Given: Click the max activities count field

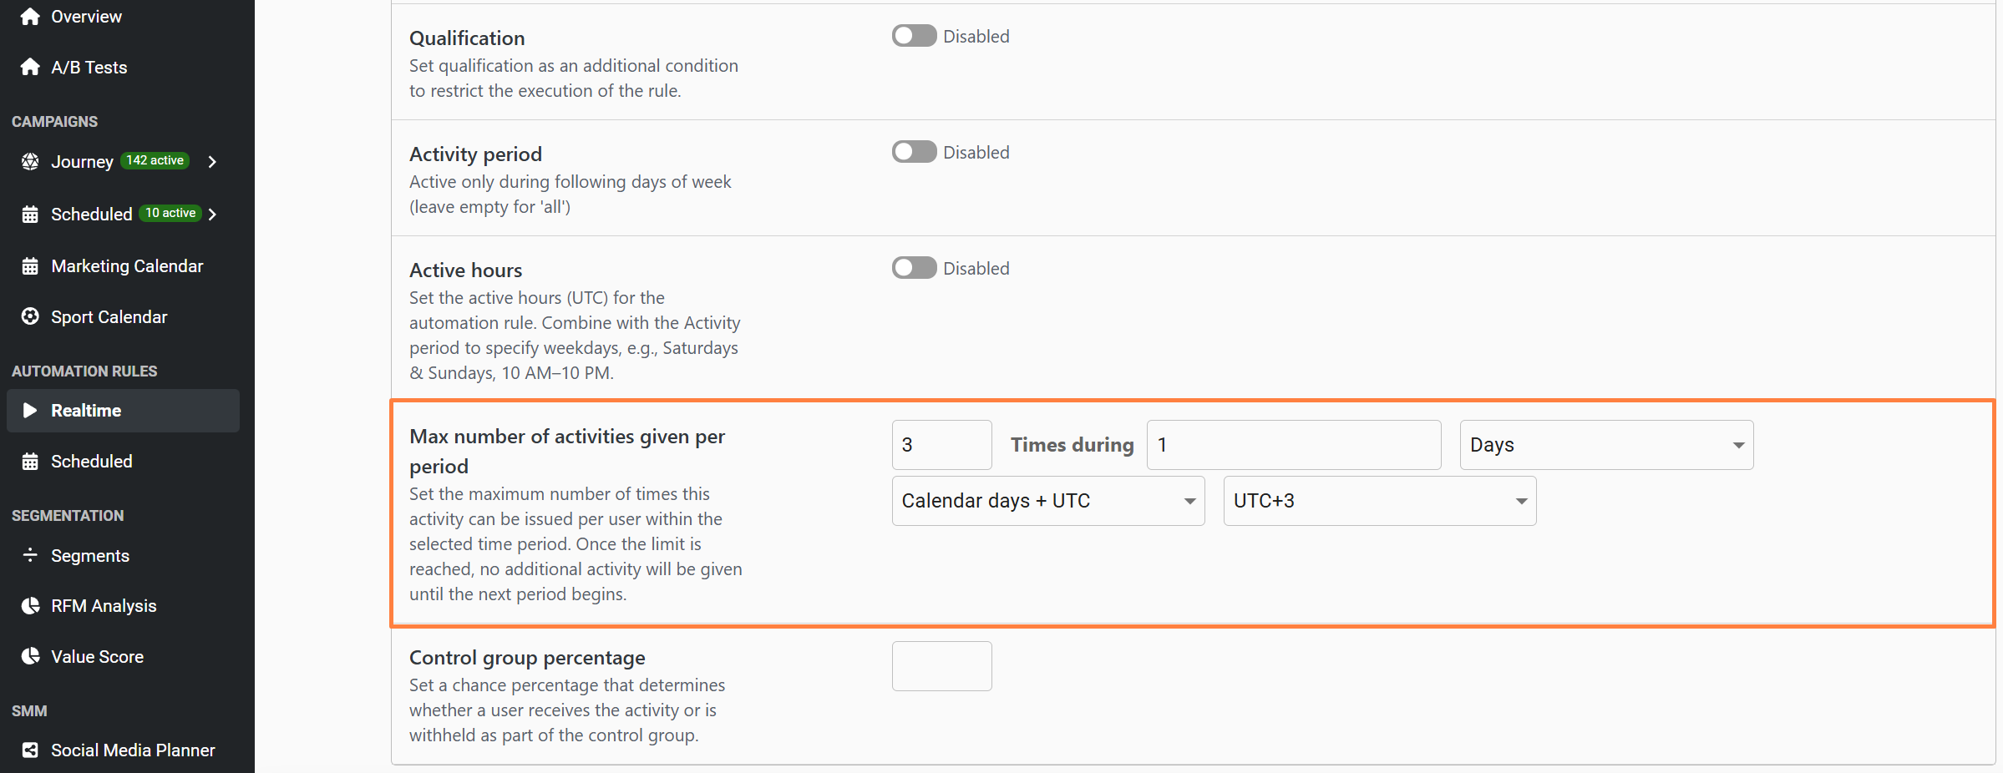Looking at the screenshot, I should (941, 445).
